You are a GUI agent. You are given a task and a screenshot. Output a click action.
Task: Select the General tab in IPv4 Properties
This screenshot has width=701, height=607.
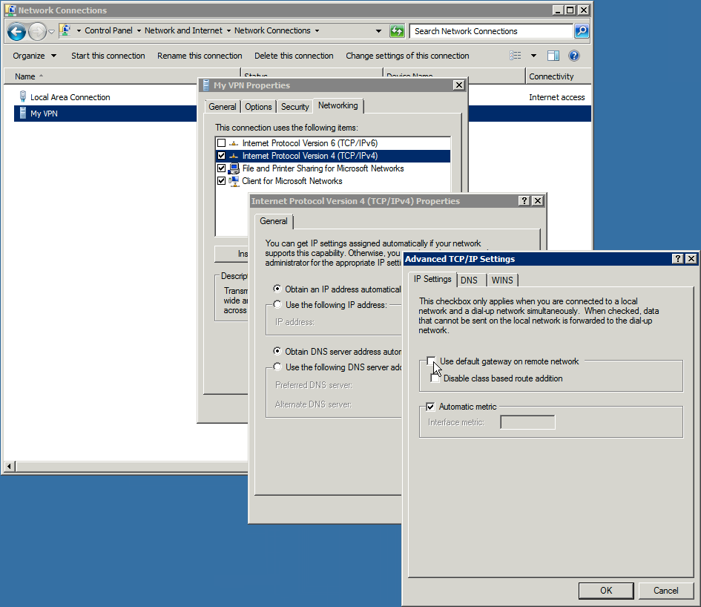click(274, 221)
